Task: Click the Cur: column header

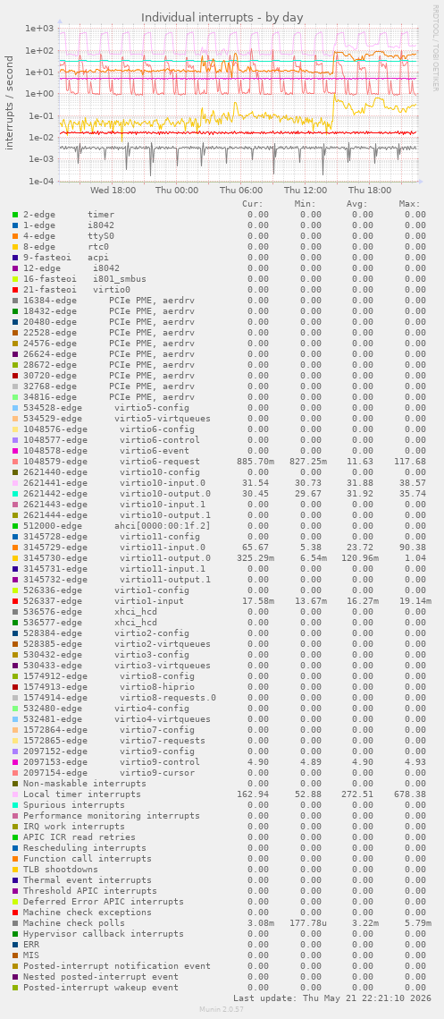Action: (253, 203)
